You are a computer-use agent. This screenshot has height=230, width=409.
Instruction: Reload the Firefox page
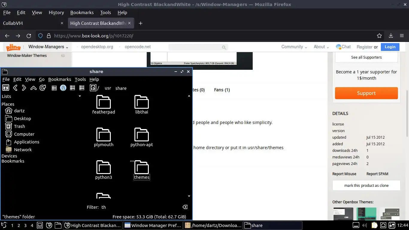point(29,36)
